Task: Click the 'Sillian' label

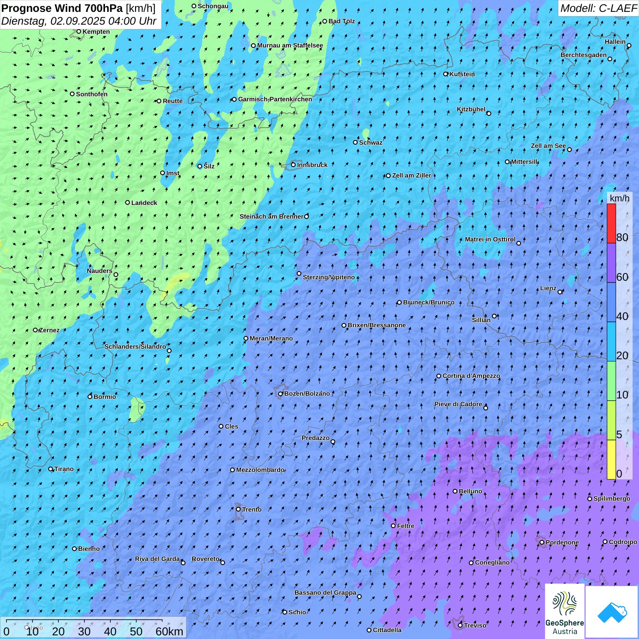Action: (x=481, y=320)
